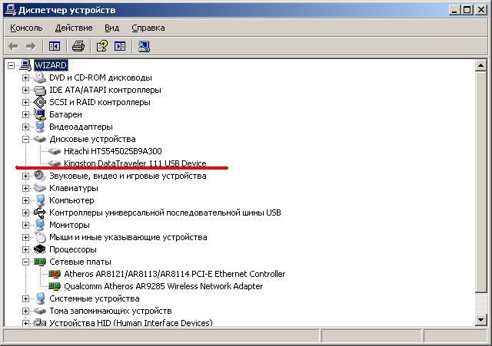The image size is (492, 346).
Task: Expand Звуковые, видео и игровые устройства
Action: [x=25, y=176]
